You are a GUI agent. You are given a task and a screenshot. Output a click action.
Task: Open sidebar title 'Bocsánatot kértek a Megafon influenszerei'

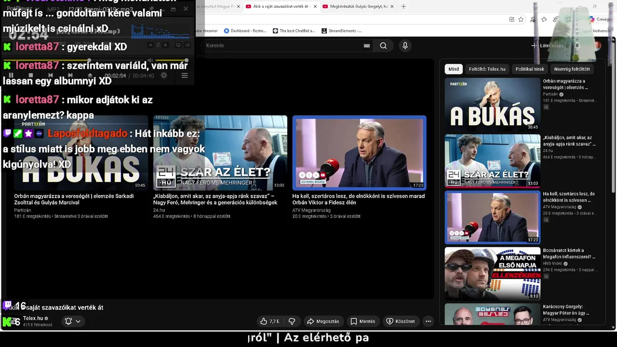569,254
